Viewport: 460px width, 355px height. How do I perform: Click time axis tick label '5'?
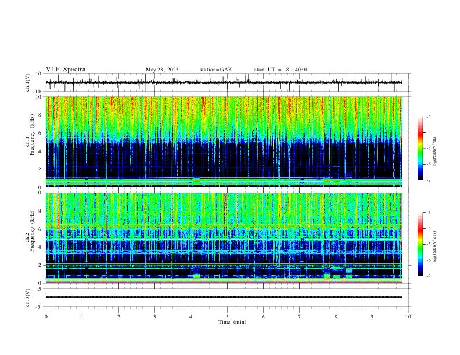[x=227, y=317]
